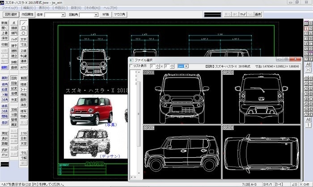Viewport: 313px width, 187px height.
Task: Increase the first thumbnail count stepper
Action: 158,65
